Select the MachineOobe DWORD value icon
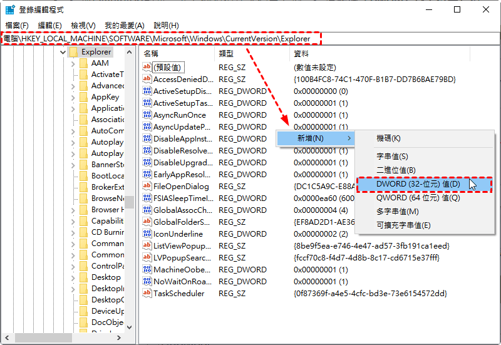This screenshot has width=501, height=345. pyautogui.click(x=147, y=270)
